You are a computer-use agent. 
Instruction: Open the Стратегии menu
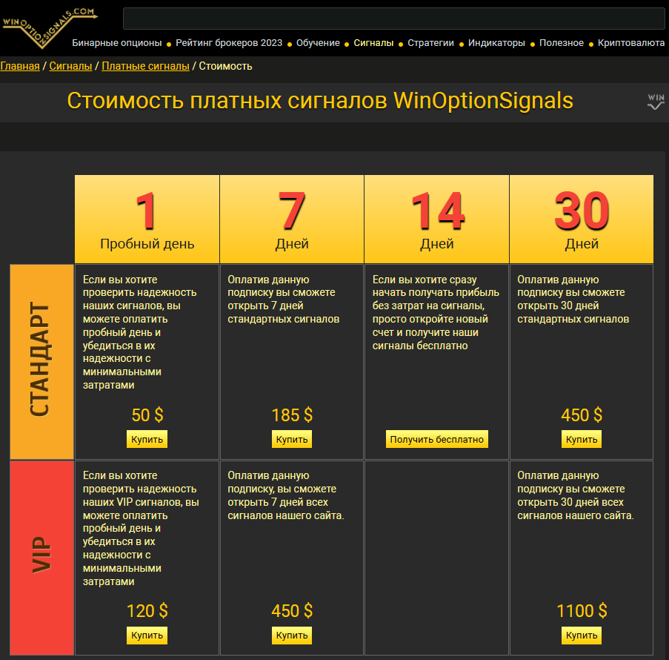coord(430,43)
